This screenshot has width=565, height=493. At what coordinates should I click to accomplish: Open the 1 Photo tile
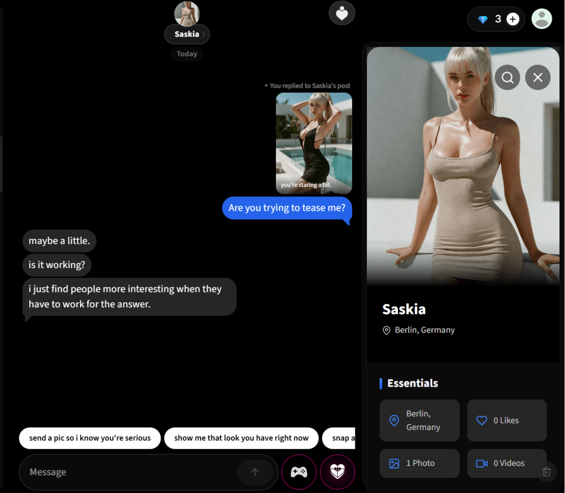pos(419,463)
